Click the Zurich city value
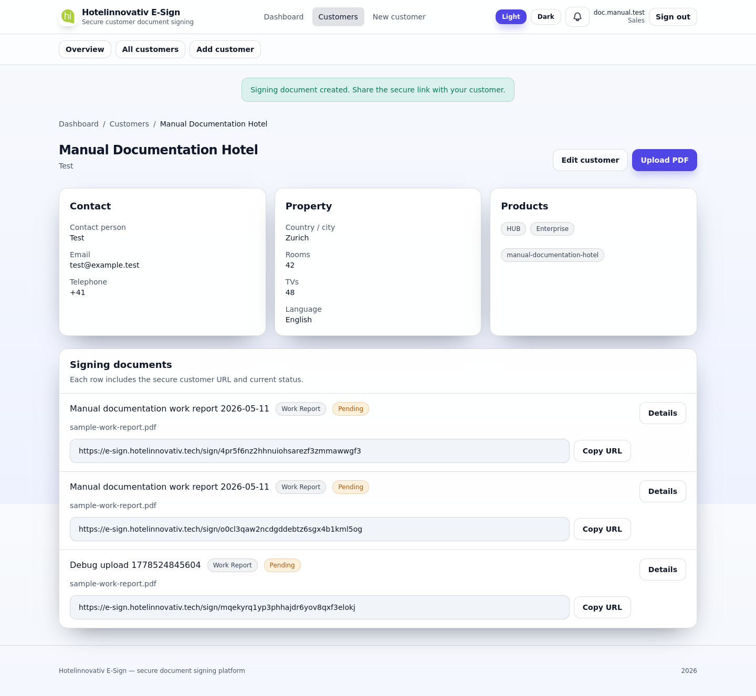 click(297, 238)
